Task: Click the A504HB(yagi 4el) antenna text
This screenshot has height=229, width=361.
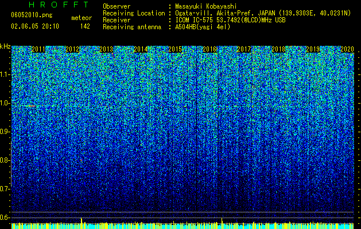Action: (x=203, y=27)
